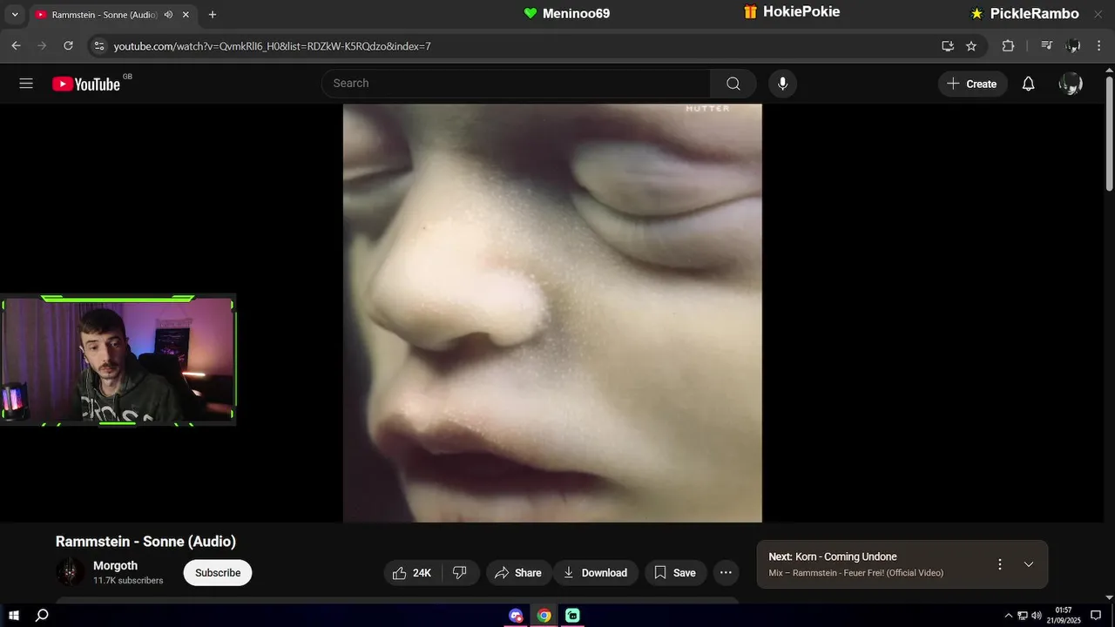Open Morgoth channel avatar

coord(70,572)
